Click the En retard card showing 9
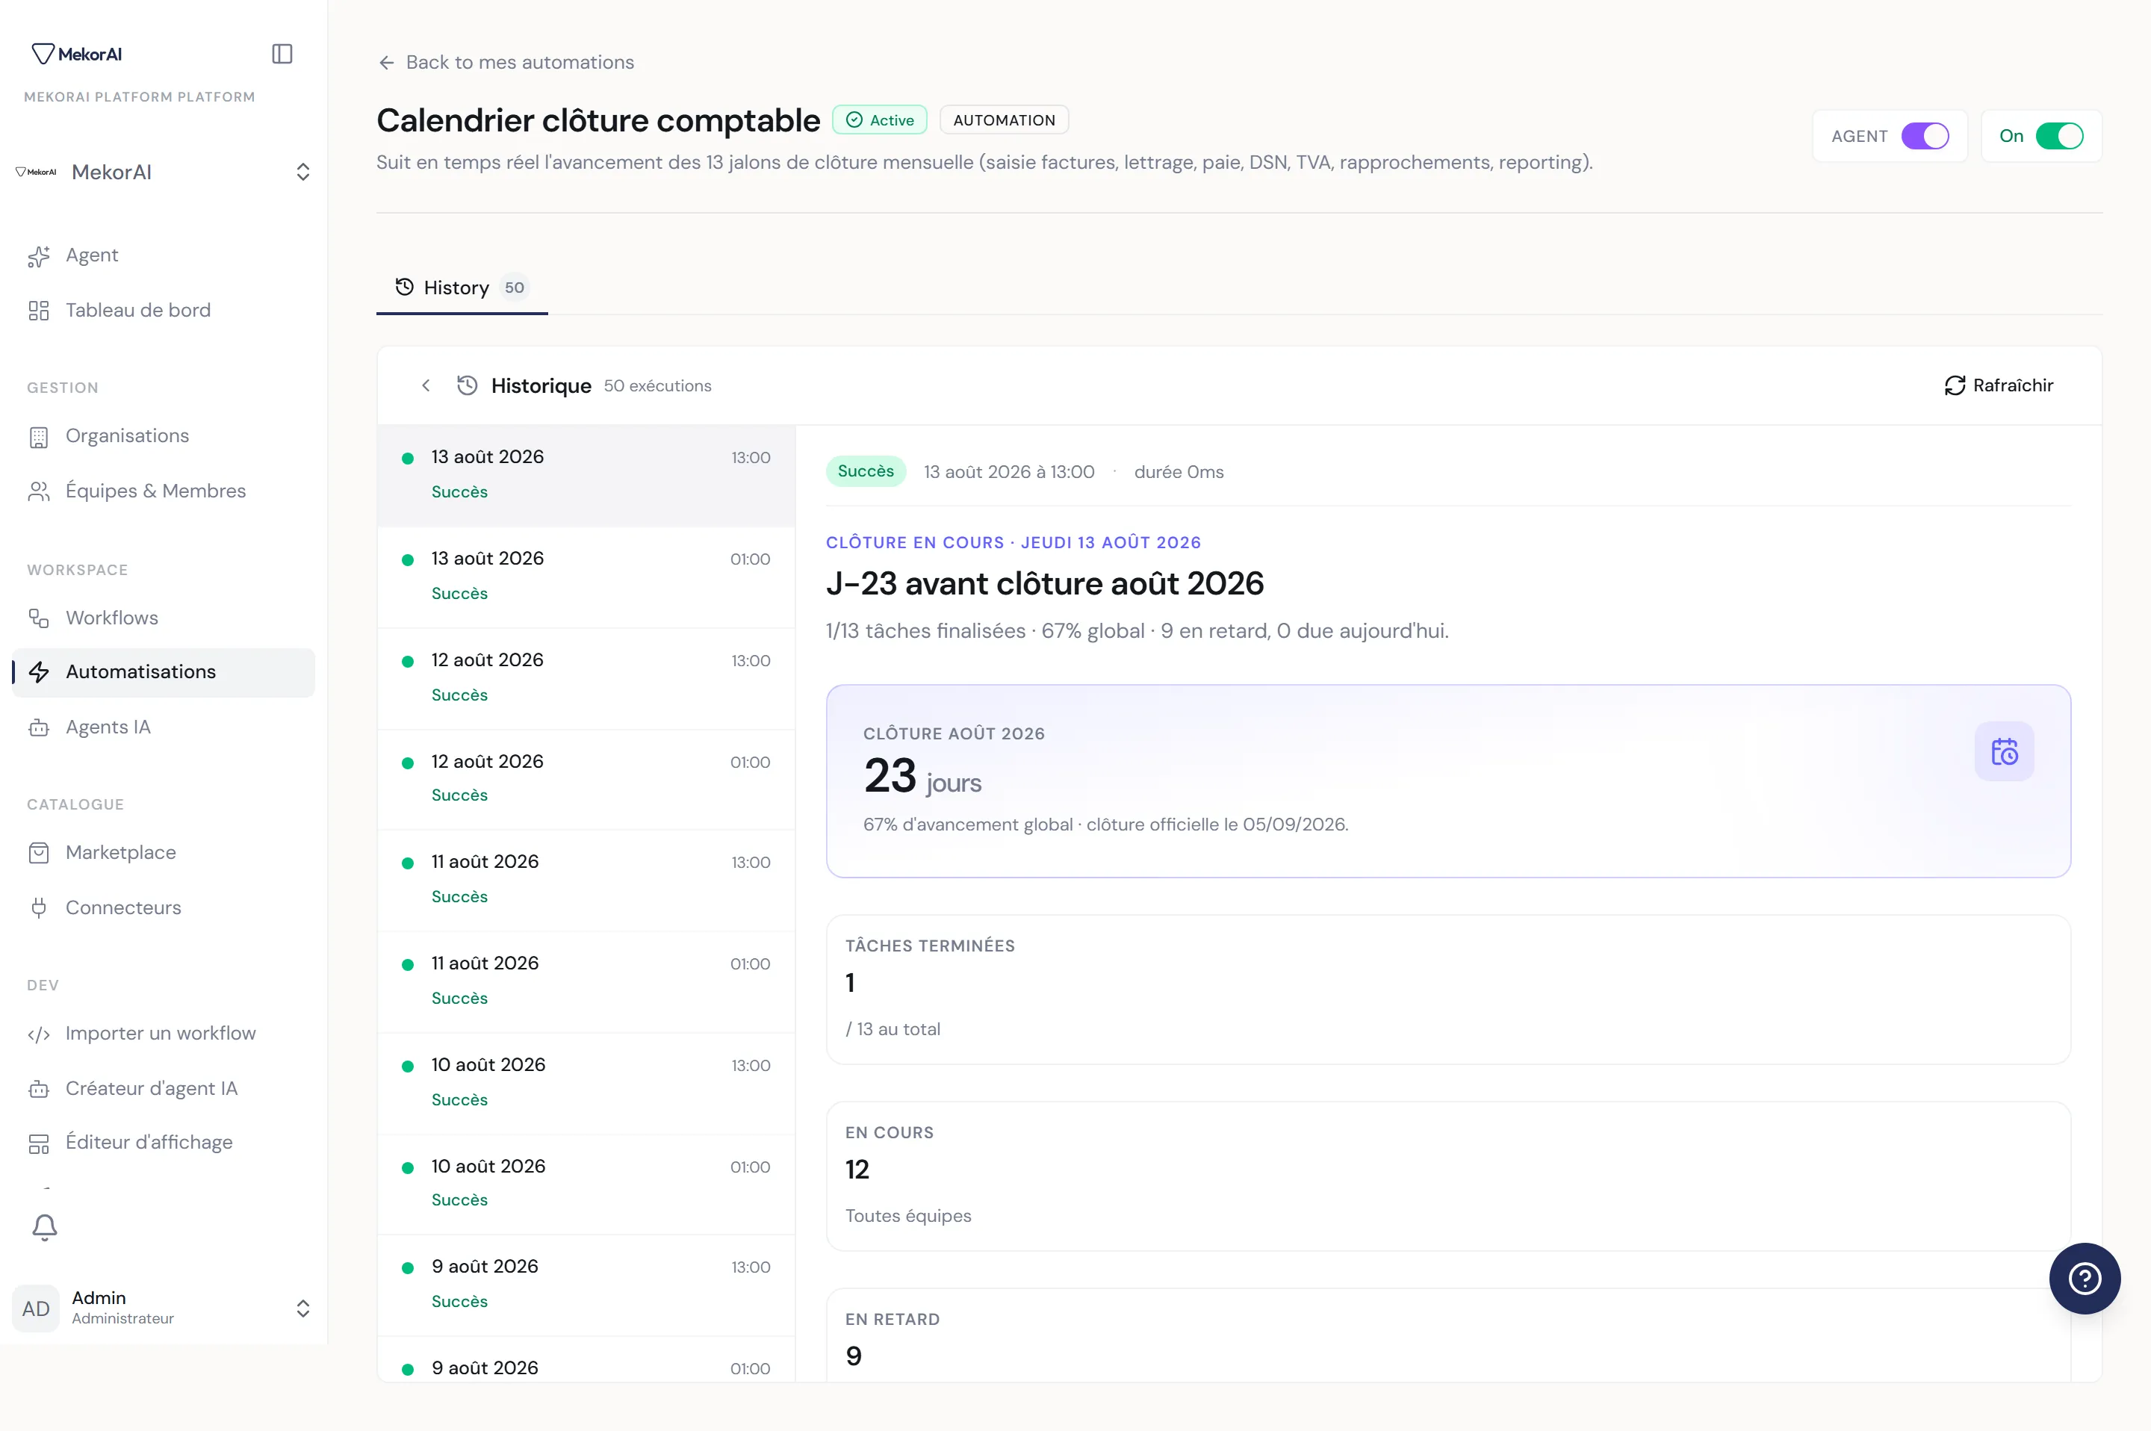The image size is (2151, 1431). (x=1448, y=1335)
